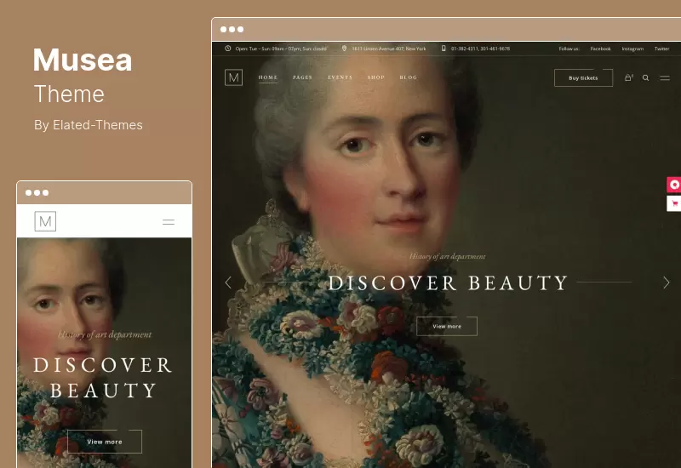This screenshot has width=681, height=468.
Task: Click the By Elated-Themes text
Action: [x=89, y=125]
